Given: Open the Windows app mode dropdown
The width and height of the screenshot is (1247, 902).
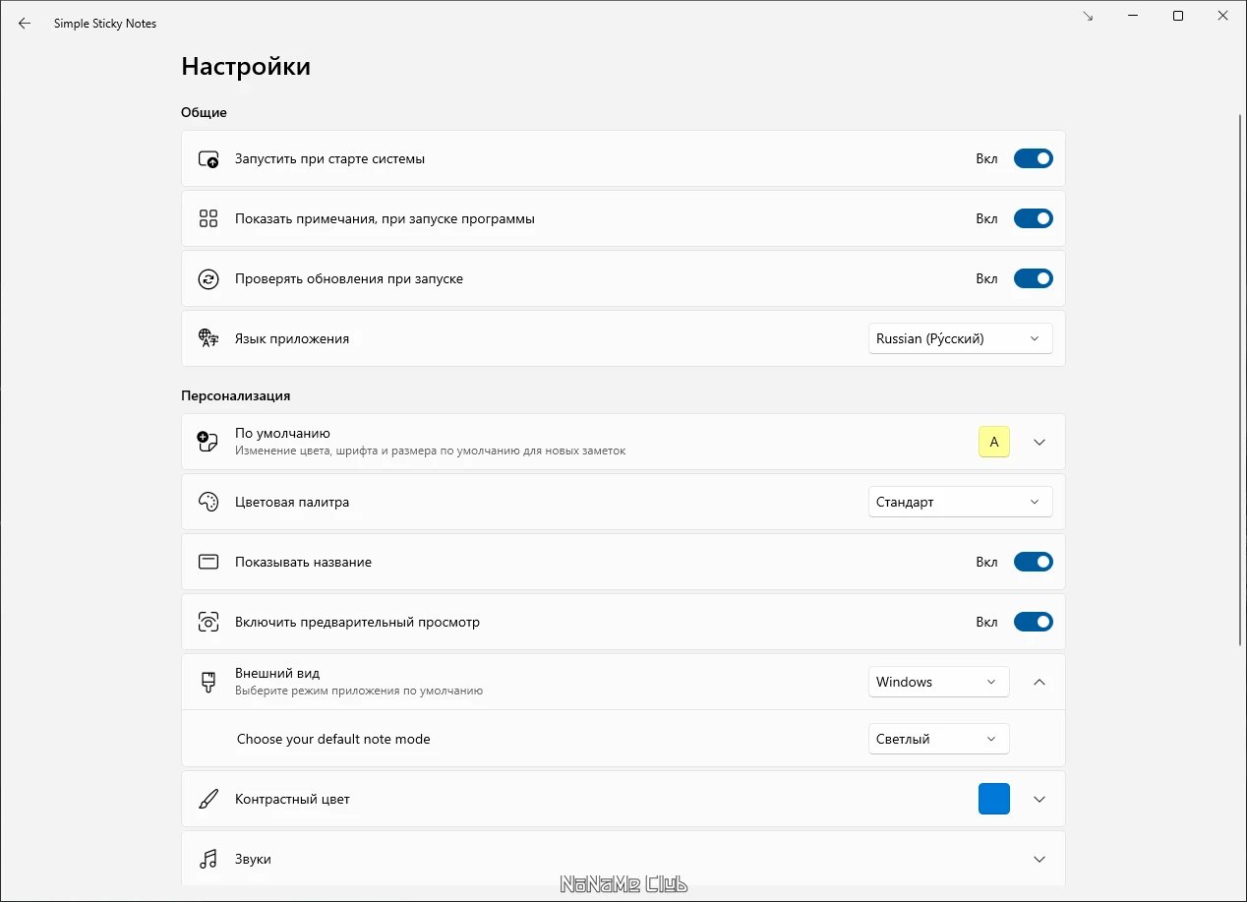Looking at the screenshot, I should coord(938,683).
